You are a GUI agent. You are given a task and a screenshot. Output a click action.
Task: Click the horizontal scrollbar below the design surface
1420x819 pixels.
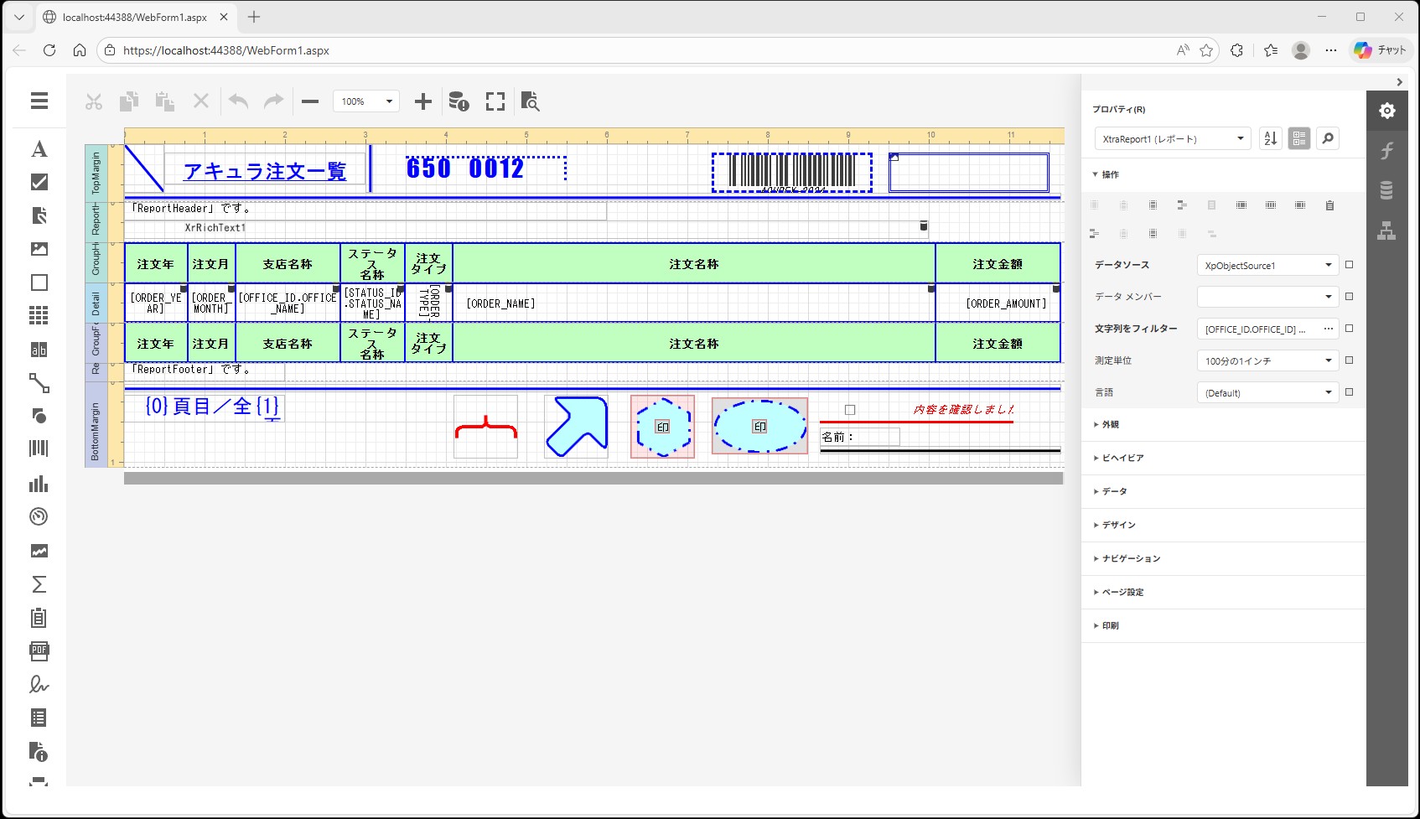tap(593, 479)
